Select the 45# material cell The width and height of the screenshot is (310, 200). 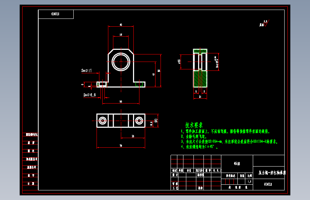tap(237, 164)
